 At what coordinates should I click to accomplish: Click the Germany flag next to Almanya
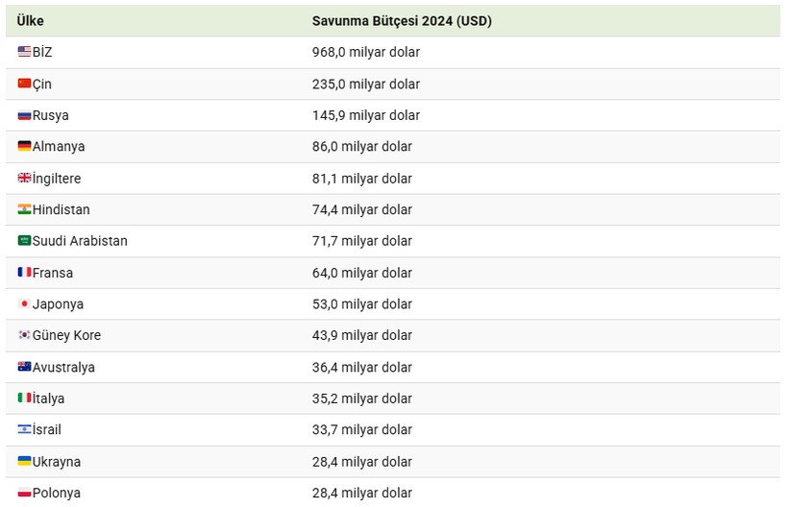click(x=24, y=146)
